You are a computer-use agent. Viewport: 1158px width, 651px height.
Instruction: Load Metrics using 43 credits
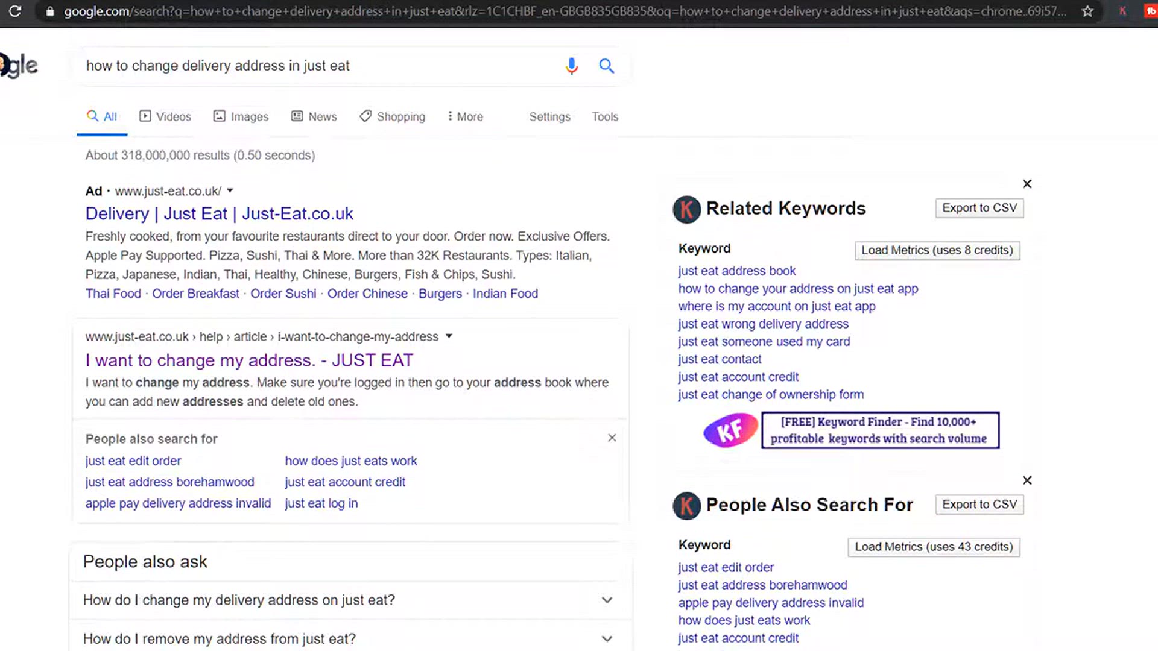tap(934, 547)
